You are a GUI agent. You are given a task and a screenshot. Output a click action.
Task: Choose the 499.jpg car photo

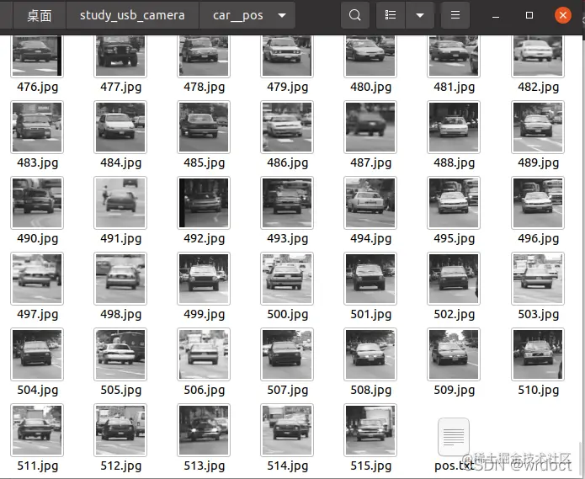click(204, 279)
